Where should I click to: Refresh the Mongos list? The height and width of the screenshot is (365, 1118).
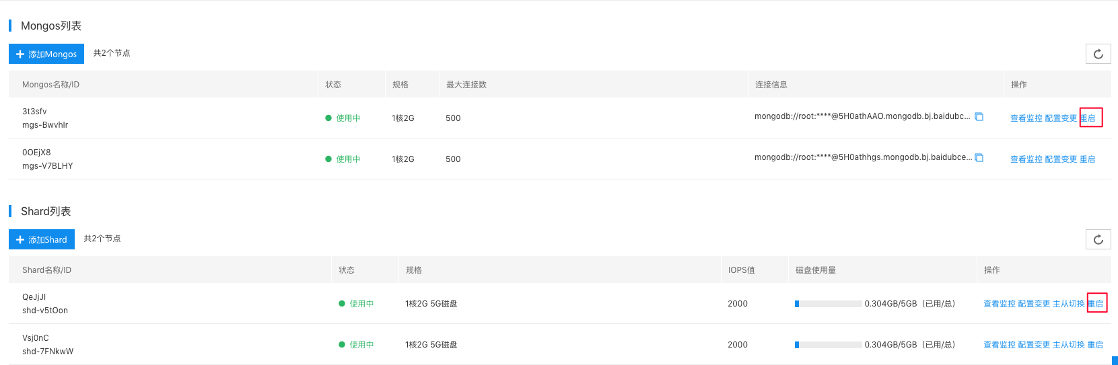coord(1098,54)
